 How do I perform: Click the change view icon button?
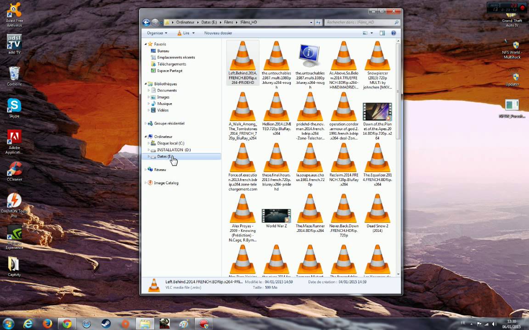click(365, 33)
